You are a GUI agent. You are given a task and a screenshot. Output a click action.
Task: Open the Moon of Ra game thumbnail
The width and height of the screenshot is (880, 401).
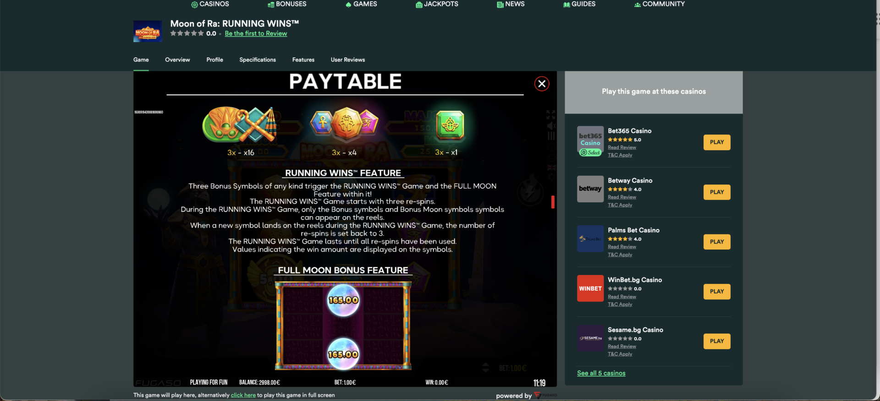148,31
